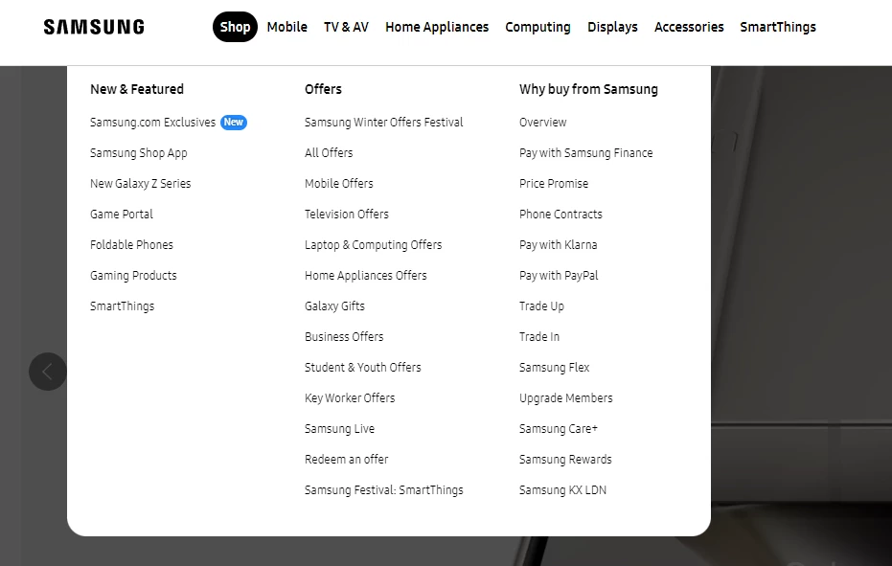Click the New & Featured heading
The image size is (892, 566).
pos(136,89)
